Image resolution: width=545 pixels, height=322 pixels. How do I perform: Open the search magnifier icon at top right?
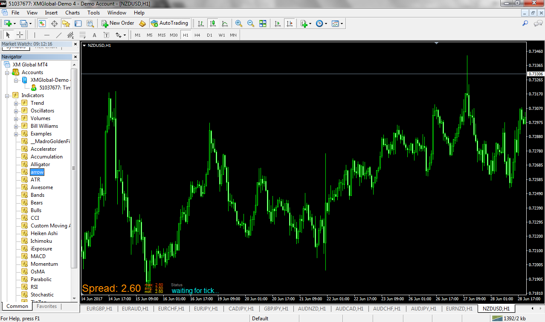click(x=526, y=23)
